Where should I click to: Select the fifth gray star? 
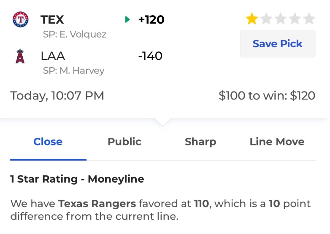pos(309,19)
